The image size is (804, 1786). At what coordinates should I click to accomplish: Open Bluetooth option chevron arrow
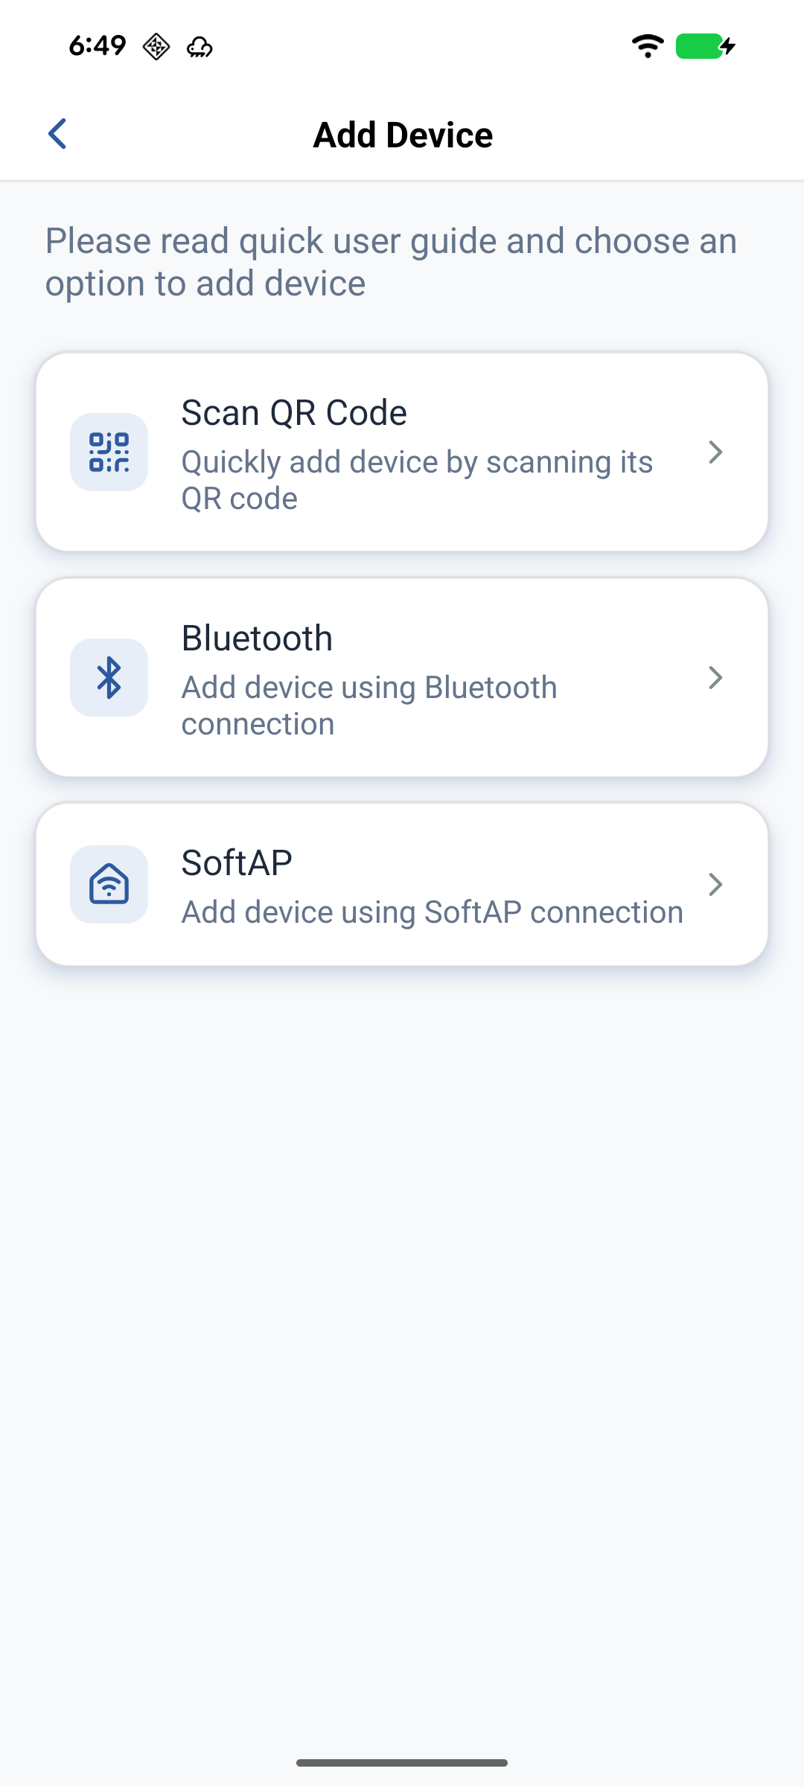point(715,678)
